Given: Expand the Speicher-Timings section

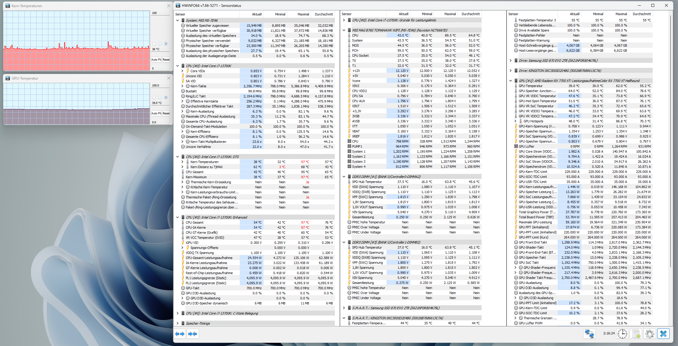Looking at the screenshot, I should [178, 323].
